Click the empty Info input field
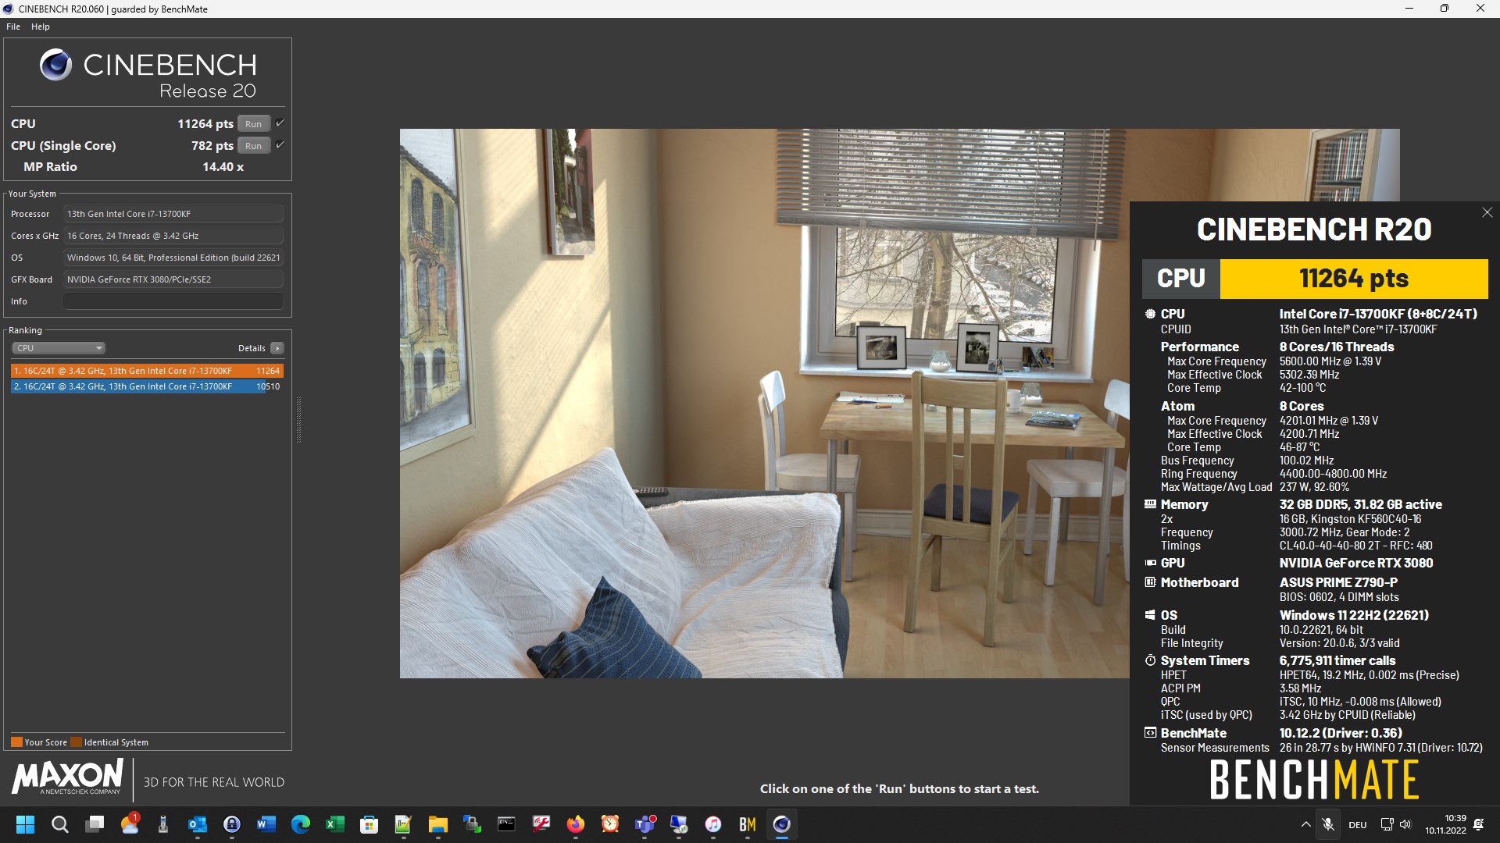 173,301
